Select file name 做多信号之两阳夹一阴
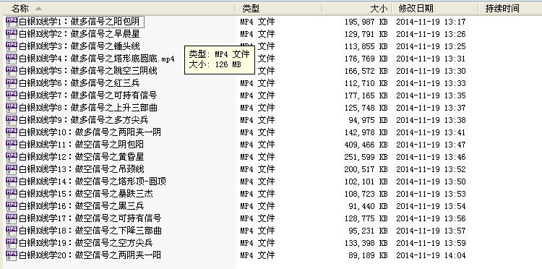 [118, 132]
